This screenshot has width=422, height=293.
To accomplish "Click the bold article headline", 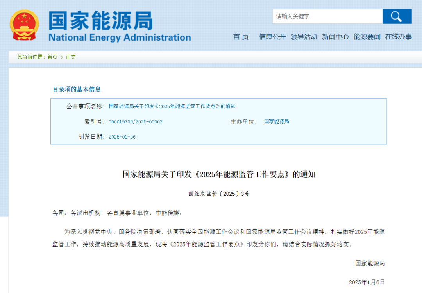I will (x=219, y=174).
